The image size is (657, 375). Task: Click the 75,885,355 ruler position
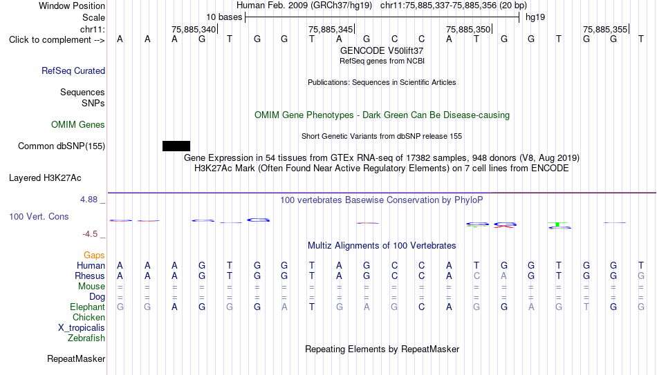pyautogui.click(x=605, y=29)
